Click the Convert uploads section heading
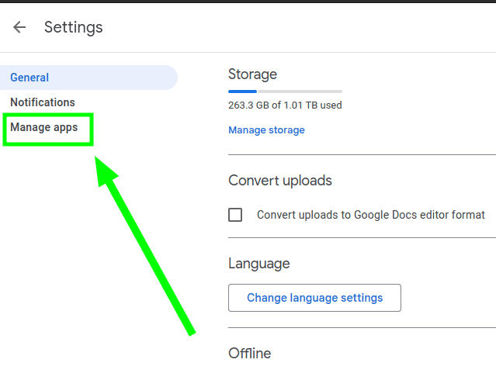 click(x=280, y=181)
